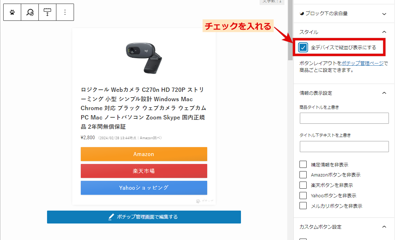The image size is (395, 240).
Task: Click ポチップ管理画面で編集する button
Action: click(144, 217)
